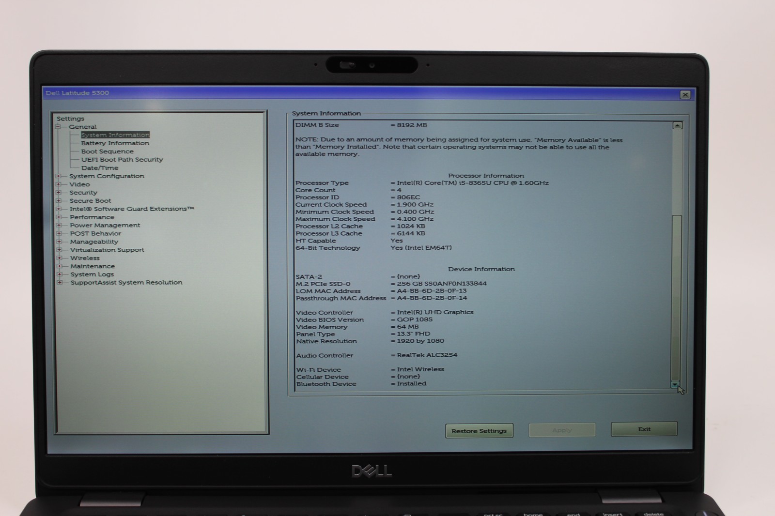
Task: Open Date/Time settings
Action: tap(100, 168)
